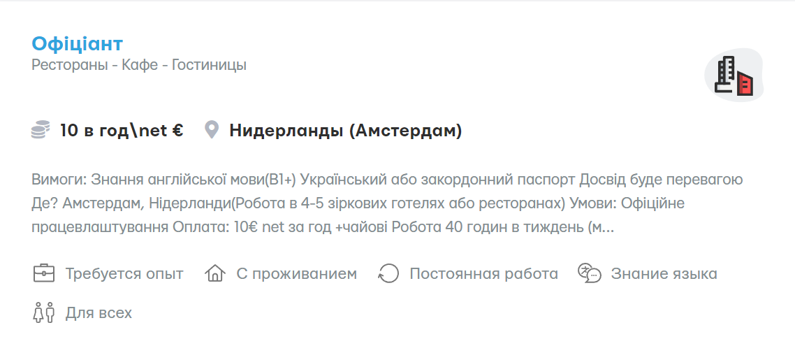
Task: Select the Знание языка label
Action: 664,273
